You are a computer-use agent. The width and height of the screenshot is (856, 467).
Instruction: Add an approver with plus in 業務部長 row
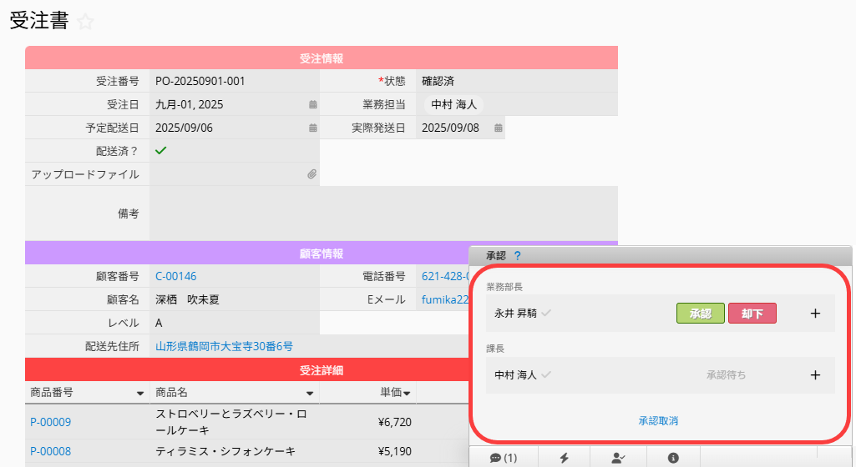pyautogui.click(x=816, y=314)
